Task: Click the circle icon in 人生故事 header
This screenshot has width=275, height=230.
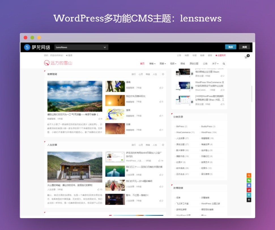Action: click(163, 145)
